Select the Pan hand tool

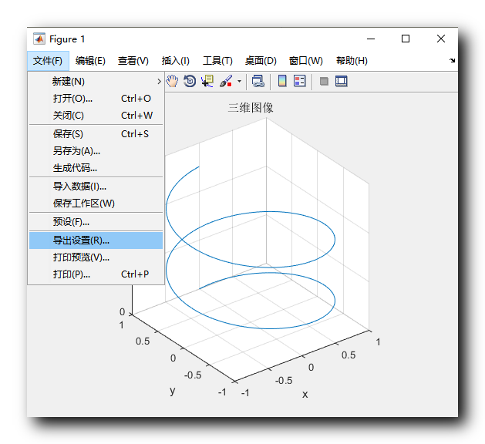[172, 81]
